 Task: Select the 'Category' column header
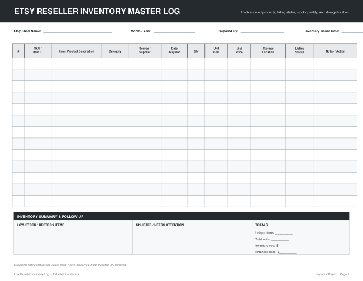[x=115, y=50]
